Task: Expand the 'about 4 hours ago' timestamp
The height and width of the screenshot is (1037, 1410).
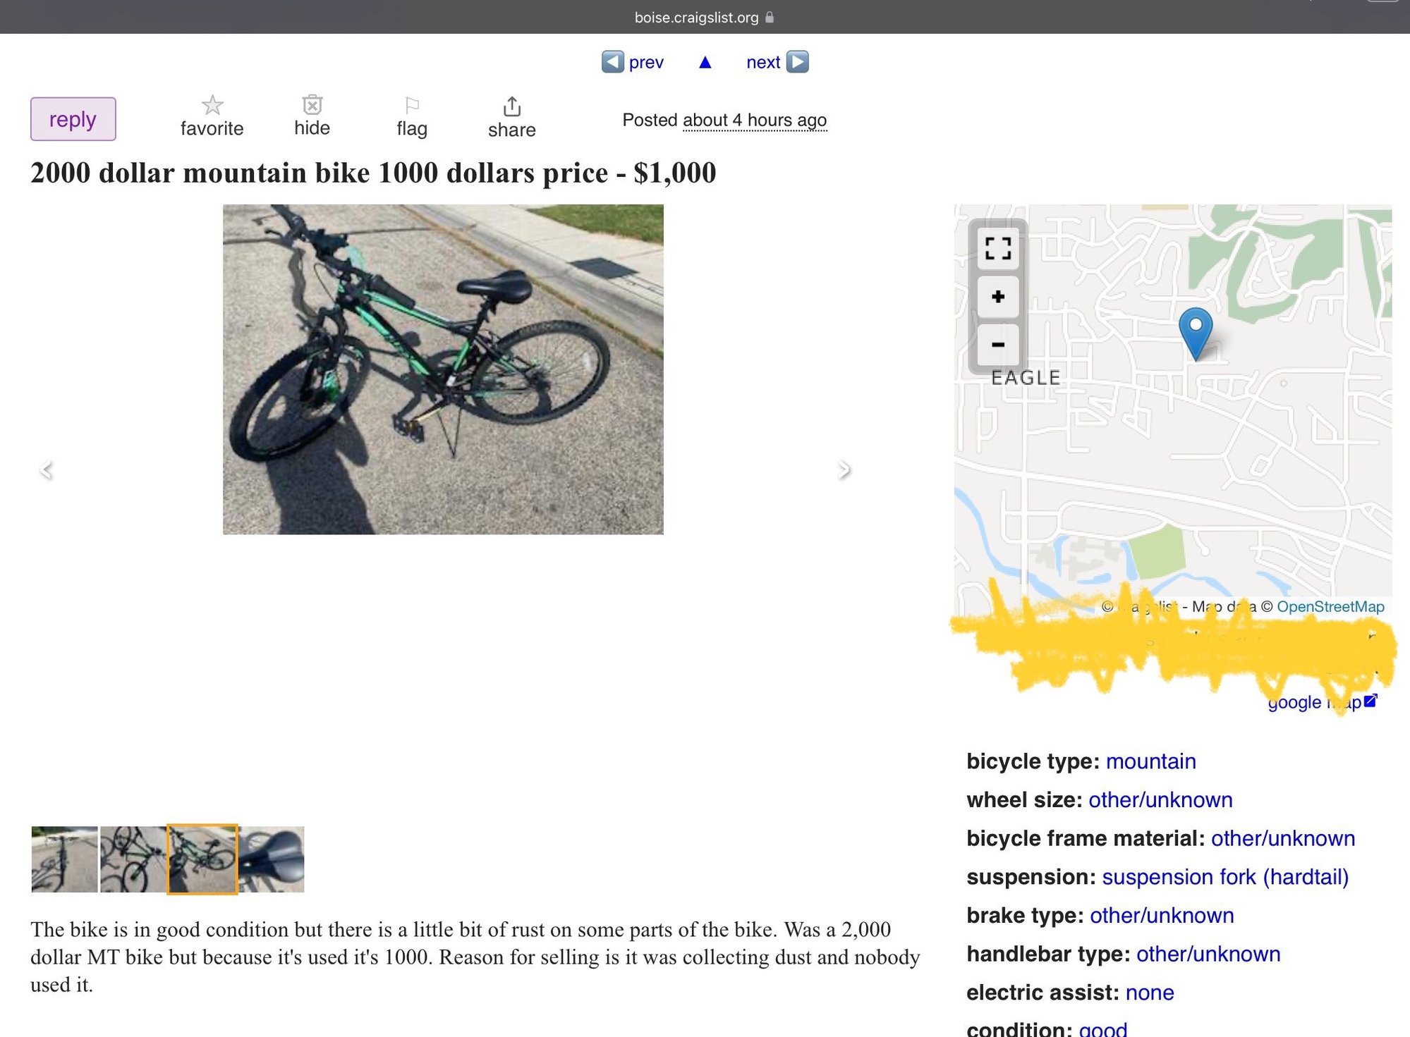Action: click(754, 121)
